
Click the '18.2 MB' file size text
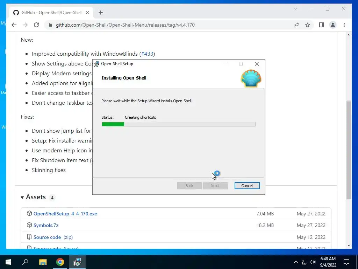pos(265,225)
